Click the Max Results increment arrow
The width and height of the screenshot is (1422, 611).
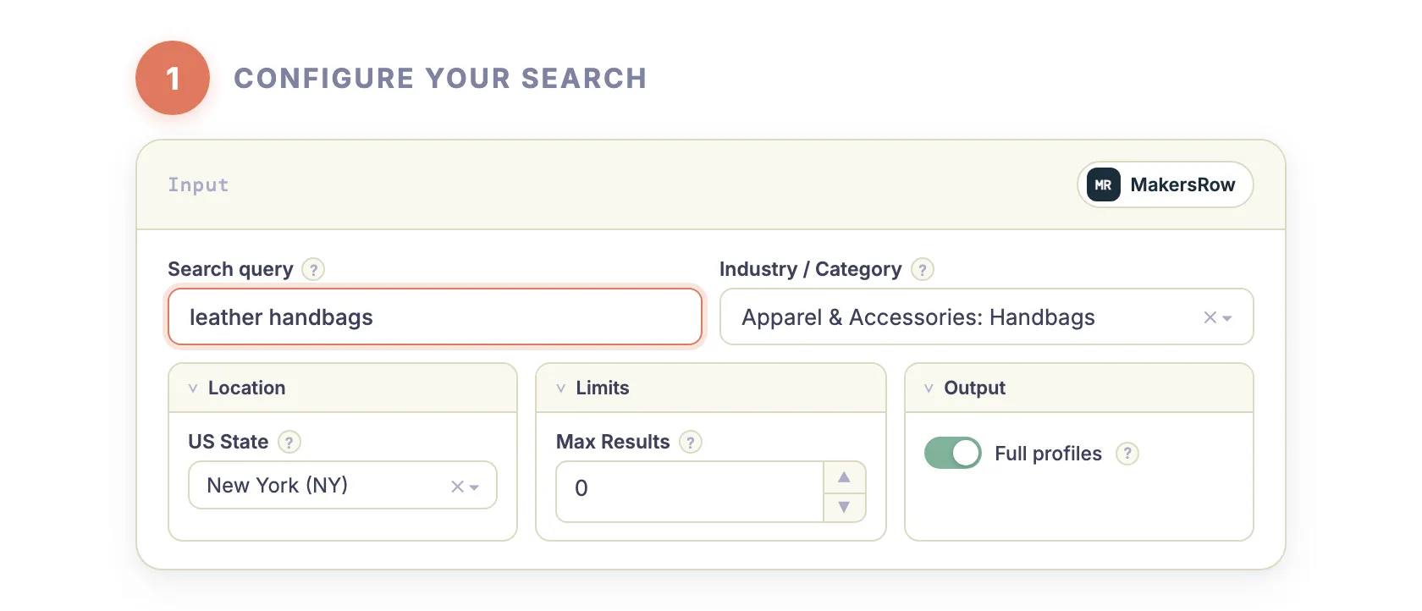[x=844, y=476]
